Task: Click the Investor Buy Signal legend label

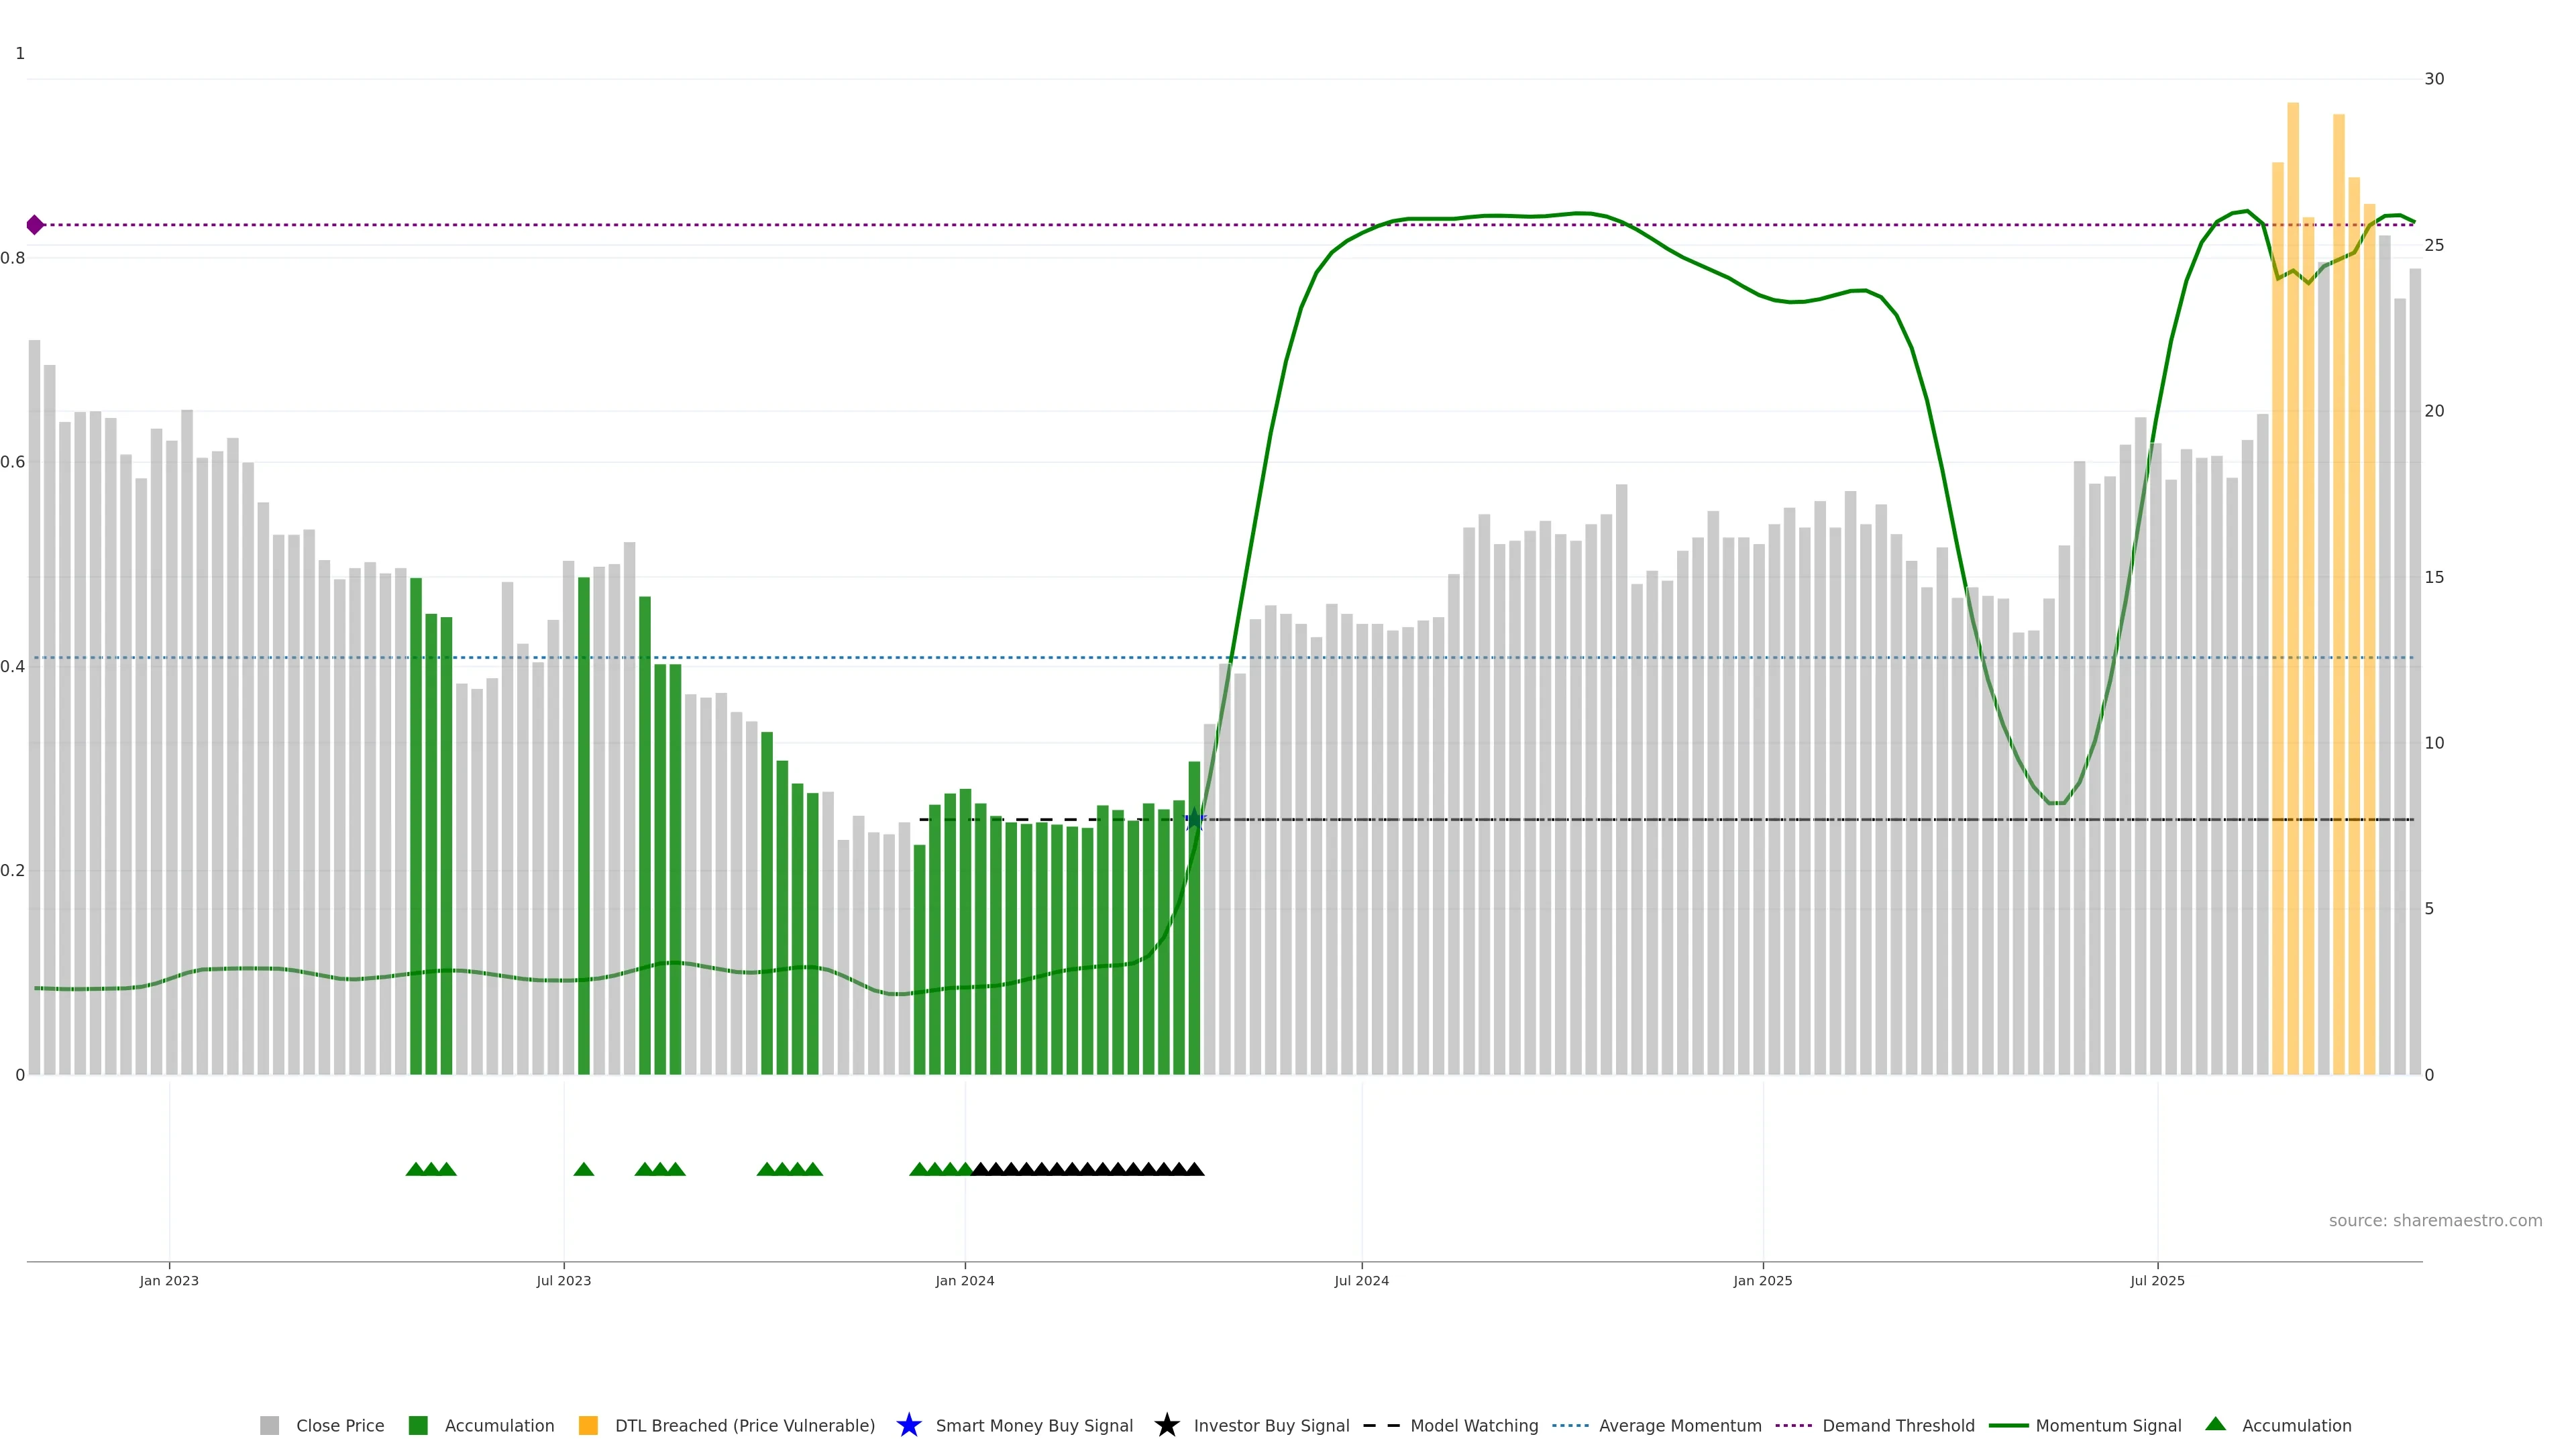Action: (x=1271, y=1426)
